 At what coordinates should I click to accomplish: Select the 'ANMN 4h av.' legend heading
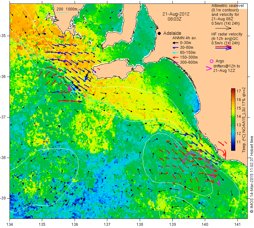click(184, 38)
